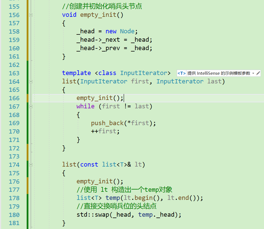Click the comment on line 179
This screenshot has width=264, height=229.
[x=116, y=206]
